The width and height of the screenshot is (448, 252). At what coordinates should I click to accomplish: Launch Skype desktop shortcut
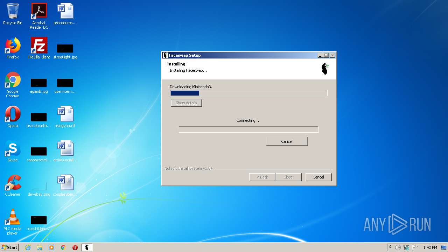point(13,151)
